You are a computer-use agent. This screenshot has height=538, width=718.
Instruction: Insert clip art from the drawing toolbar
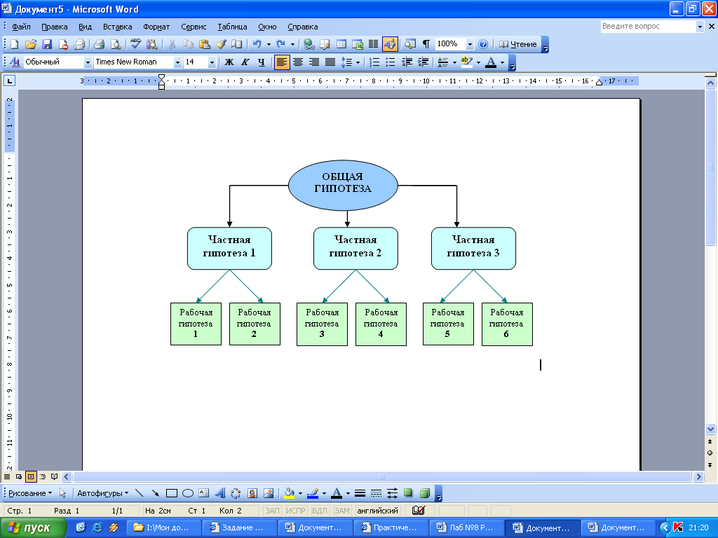(252, 493)
